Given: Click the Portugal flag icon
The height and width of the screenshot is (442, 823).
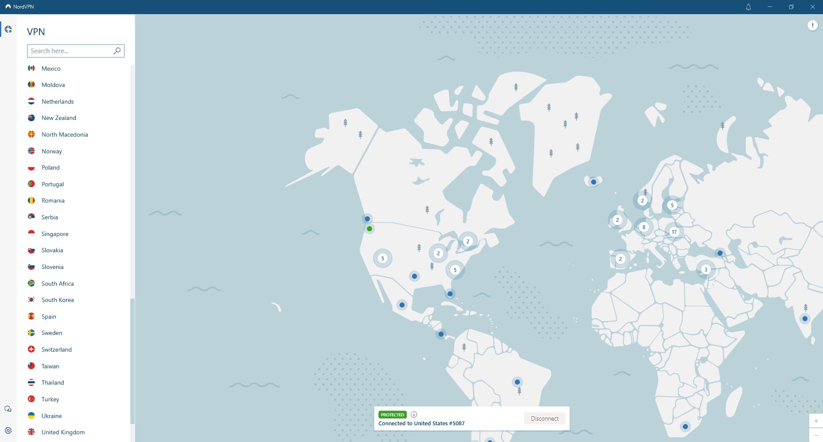Looking at the screenshot, I should 31,184.
